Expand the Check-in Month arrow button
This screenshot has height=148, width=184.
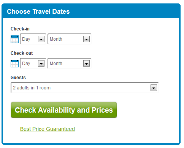86,39
